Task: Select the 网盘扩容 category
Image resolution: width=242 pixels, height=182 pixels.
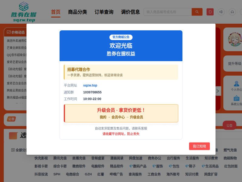Action: (211, 174)
